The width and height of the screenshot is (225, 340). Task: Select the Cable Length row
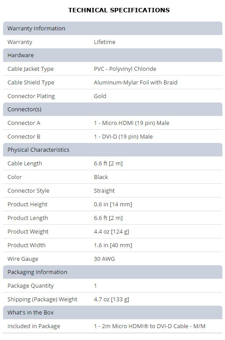coord(113,164)
